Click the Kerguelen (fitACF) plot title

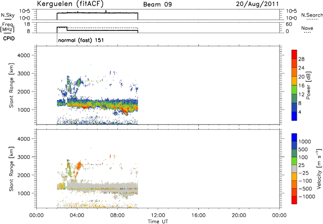70,4
